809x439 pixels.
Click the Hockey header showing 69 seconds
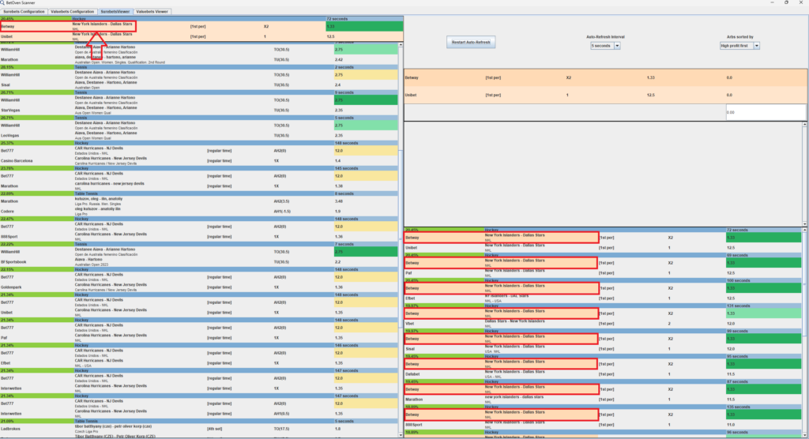603,255
